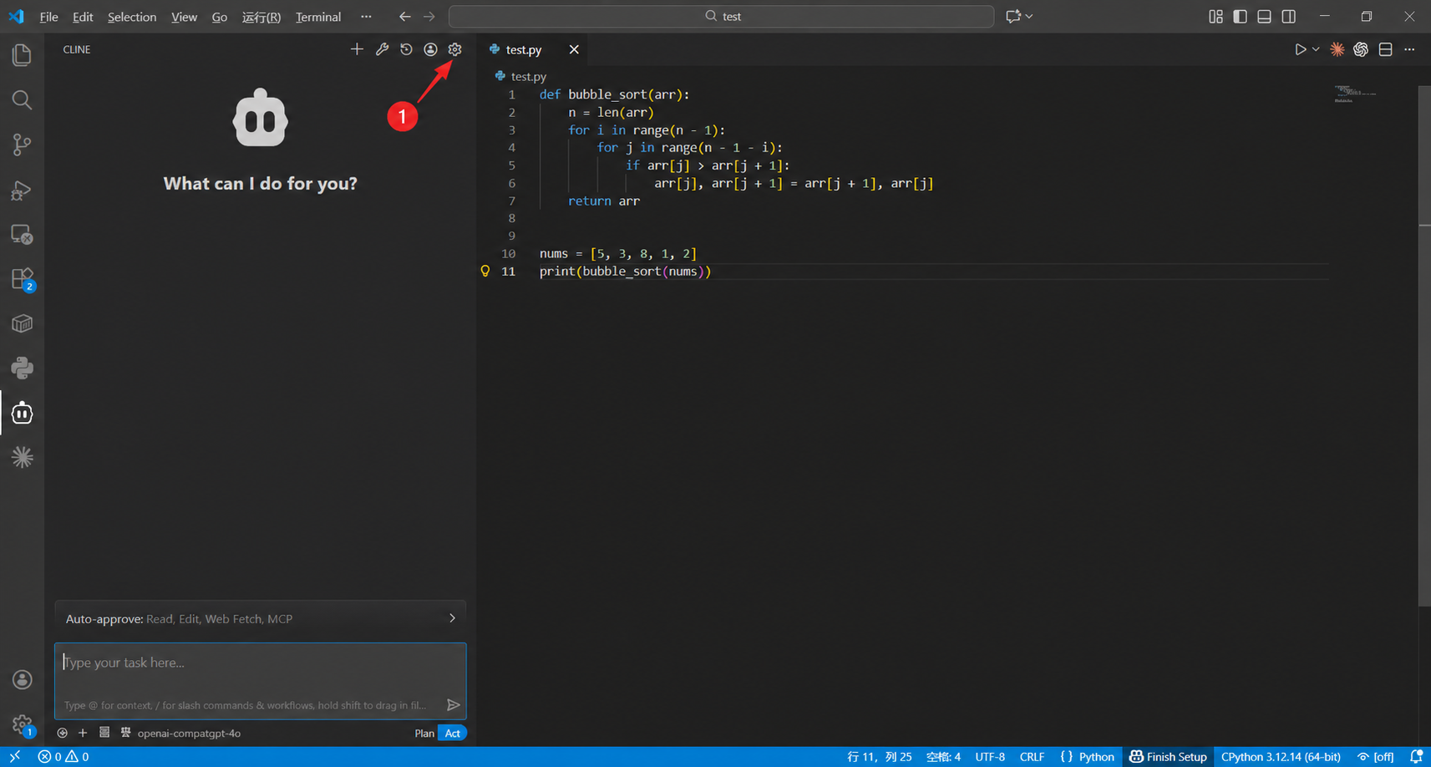Viewport: 1431px width, 767px height.
Task: Open the Source Control view
Action: [x=22, y=145]
